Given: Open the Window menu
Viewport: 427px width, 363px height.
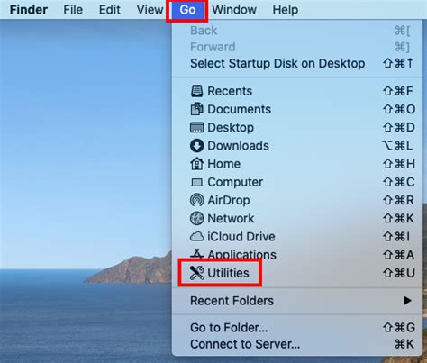Looking at the screenshot, I should pos(234,10).
